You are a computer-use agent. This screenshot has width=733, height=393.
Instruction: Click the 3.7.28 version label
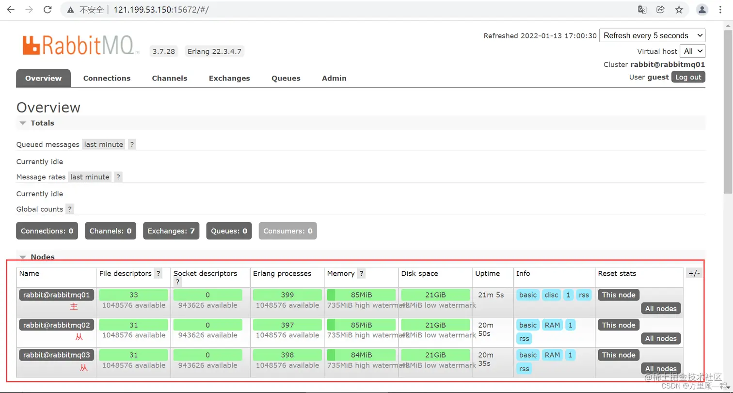[163, 51]
